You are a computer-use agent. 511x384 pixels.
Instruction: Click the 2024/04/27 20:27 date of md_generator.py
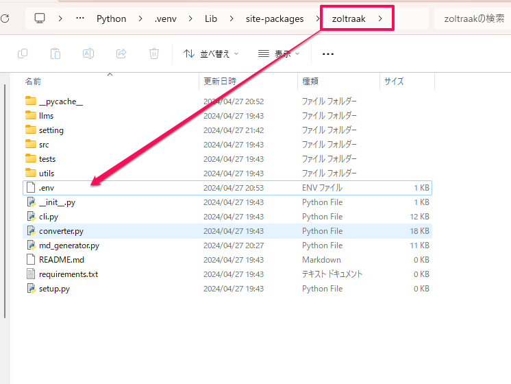[234, 245]
